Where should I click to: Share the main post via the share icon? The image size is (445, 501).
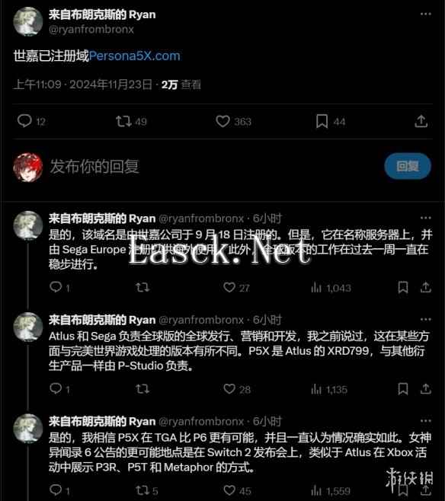421,121
